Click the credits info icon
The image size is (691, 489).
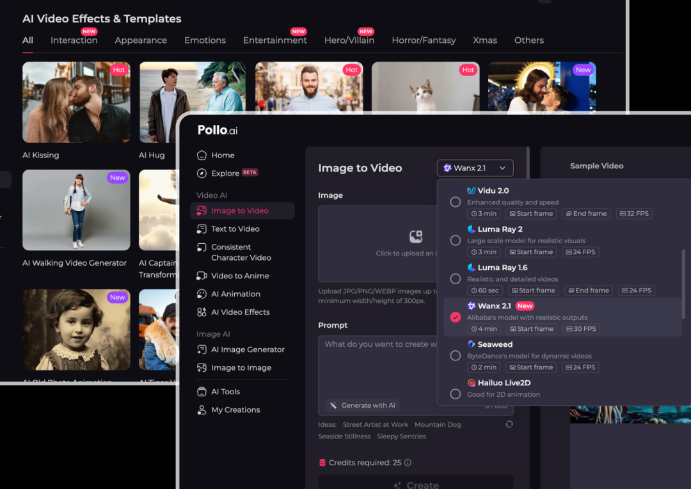tap(408, 463)
